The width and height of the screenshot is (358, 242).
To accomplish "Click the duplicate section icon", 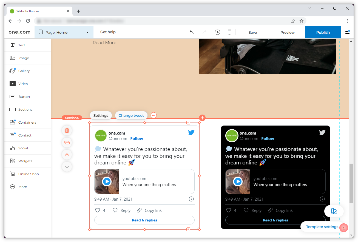I will pyautogui.click(x=67, y=143).
